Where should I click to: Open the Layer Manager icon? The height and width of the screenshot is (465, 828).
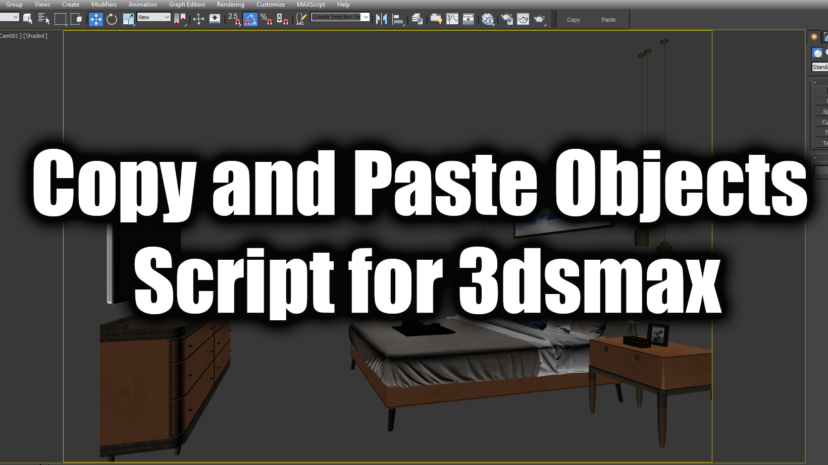(x=417, y=19)
